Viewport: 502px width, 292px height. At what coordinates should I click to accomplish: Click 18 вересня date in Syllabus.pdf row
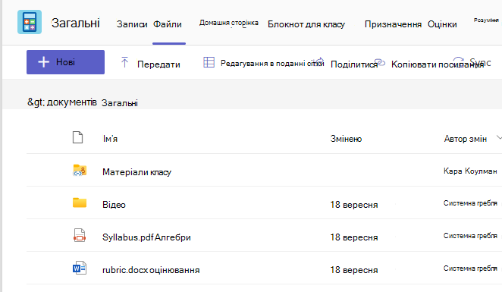pyautogui.click(x=354, y=237)
